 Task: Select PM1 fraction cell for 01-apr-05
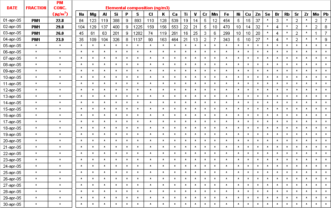coord(36,21)
